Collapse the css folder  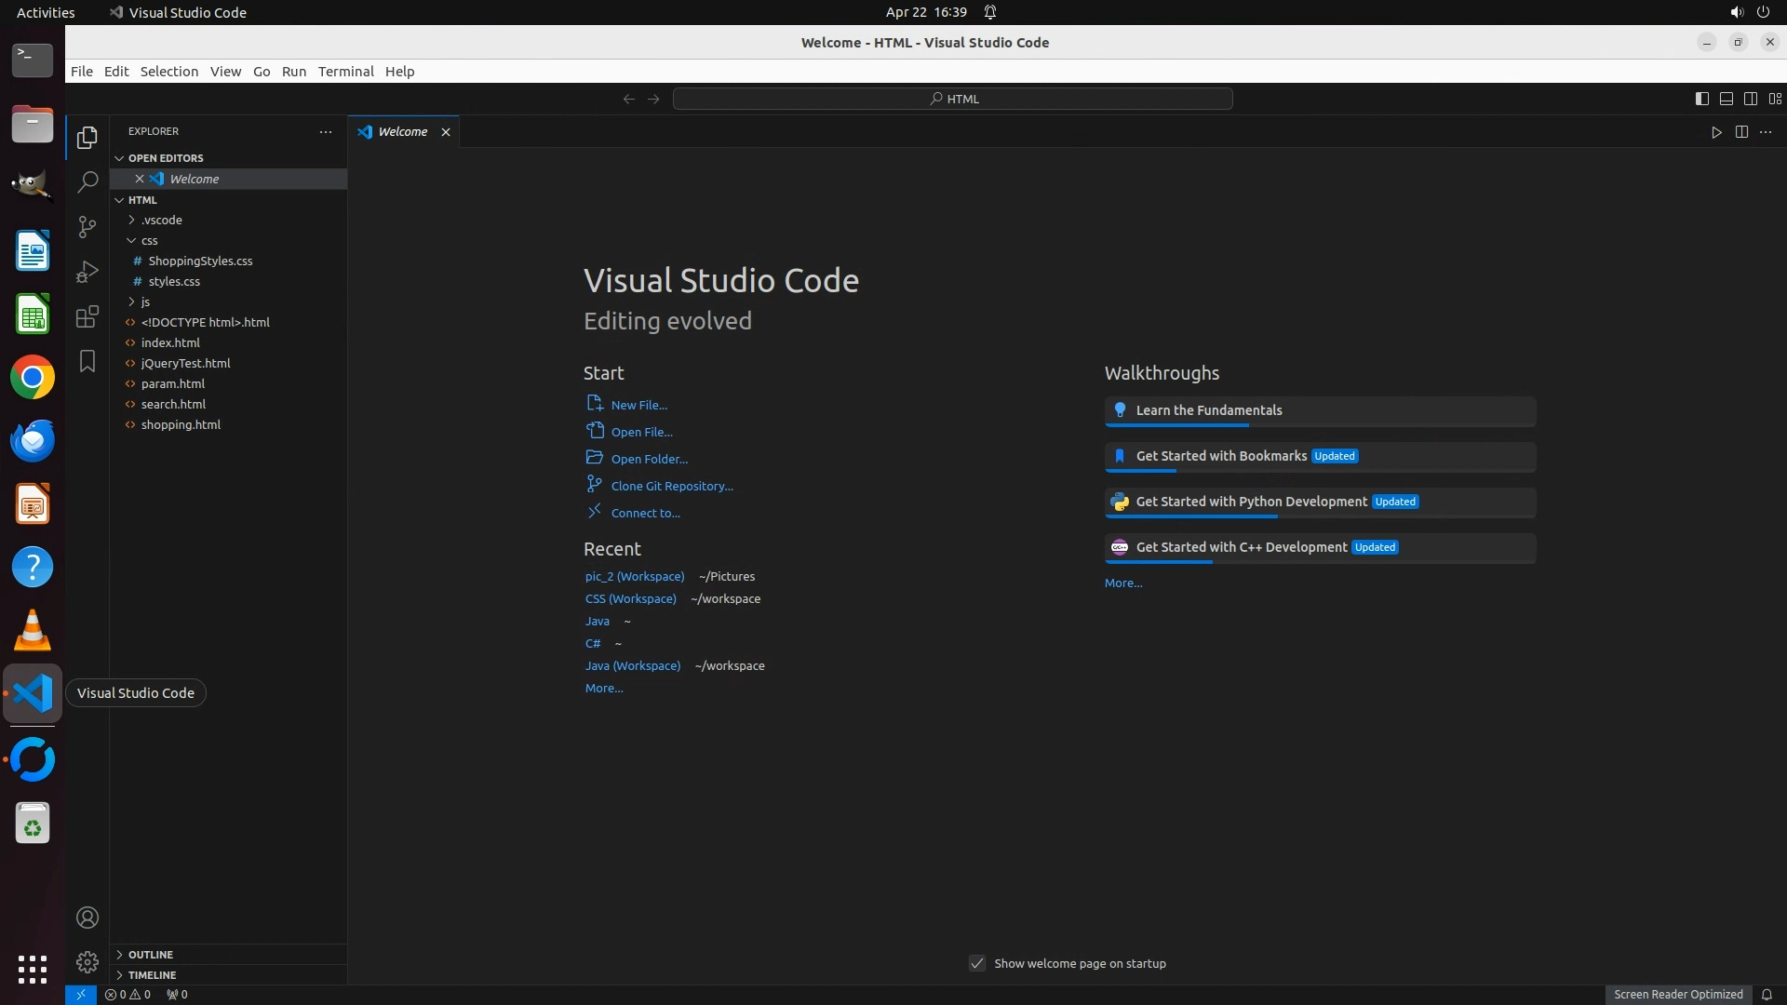click(x=149, y=241)
